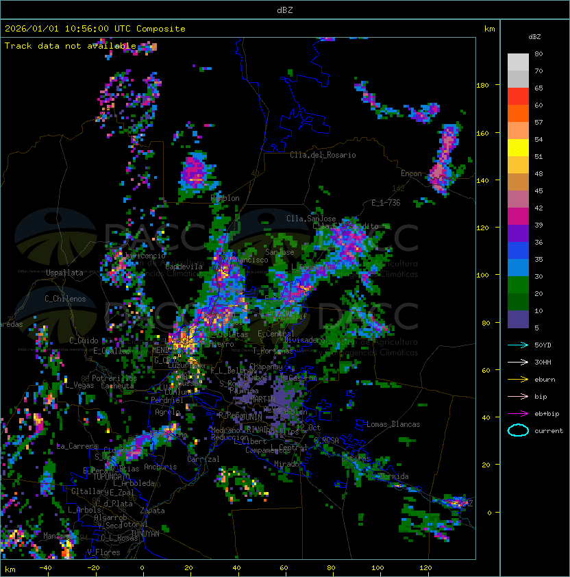Click the Anchoris place label
Image resolution: width=570 pixels, height=577 pixels.
160,467
